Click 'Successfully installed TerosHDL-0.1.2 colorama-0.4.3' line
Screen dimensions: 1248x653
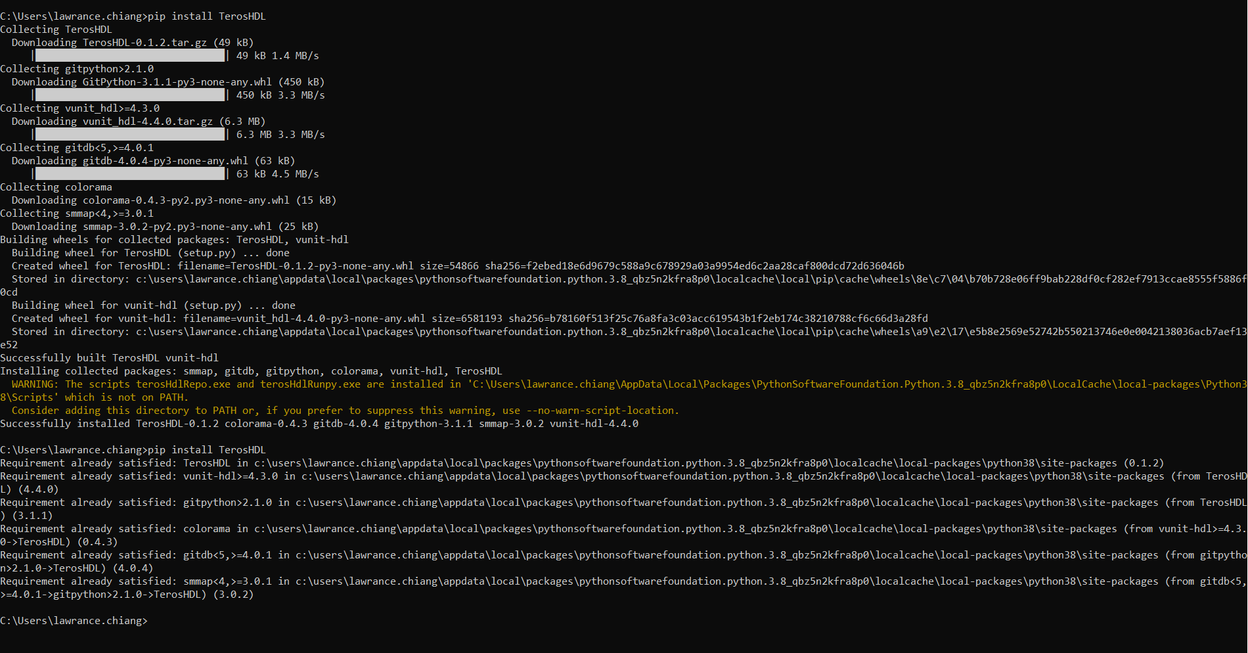click(319, 424)
